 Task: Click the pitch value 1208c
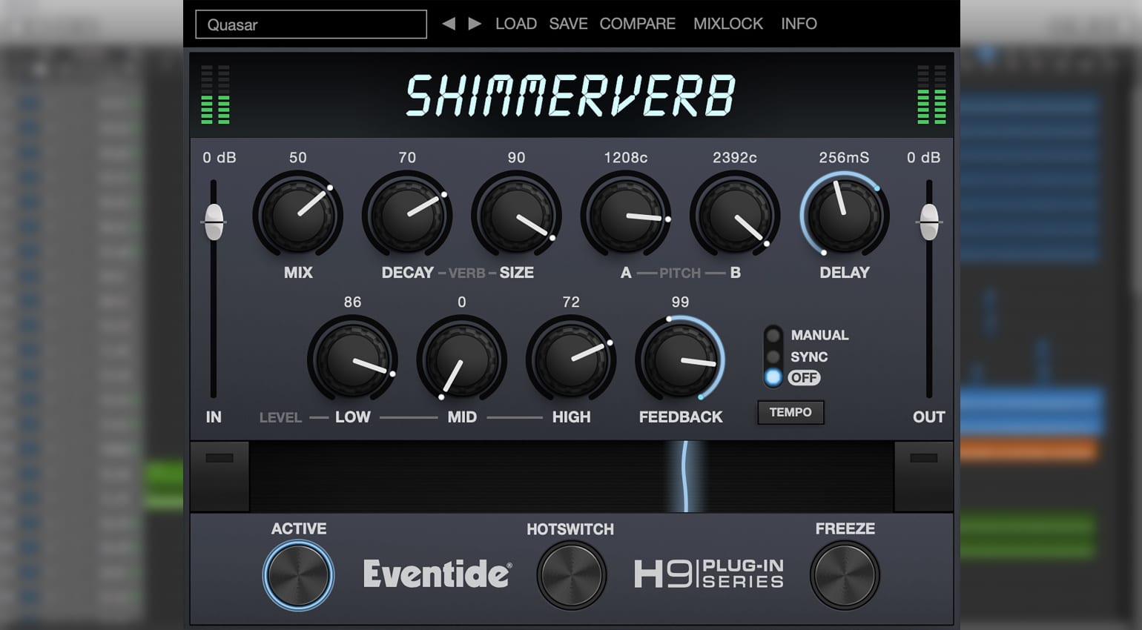click(626, 157)
